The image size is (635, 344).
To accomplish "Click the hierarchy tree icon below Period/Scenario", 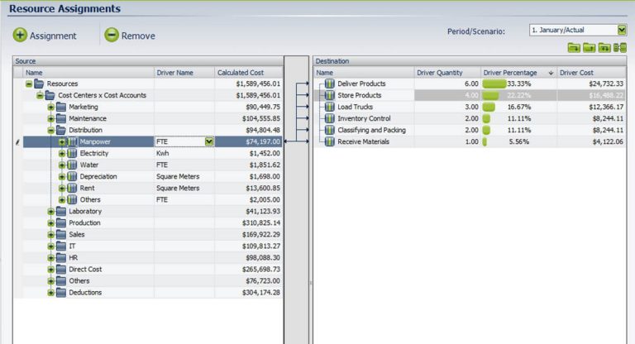I will pyautogui.click(x=620, y=48).
